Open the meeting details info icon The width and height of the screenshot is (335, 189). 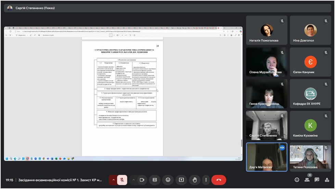click(x=297, y=180)
